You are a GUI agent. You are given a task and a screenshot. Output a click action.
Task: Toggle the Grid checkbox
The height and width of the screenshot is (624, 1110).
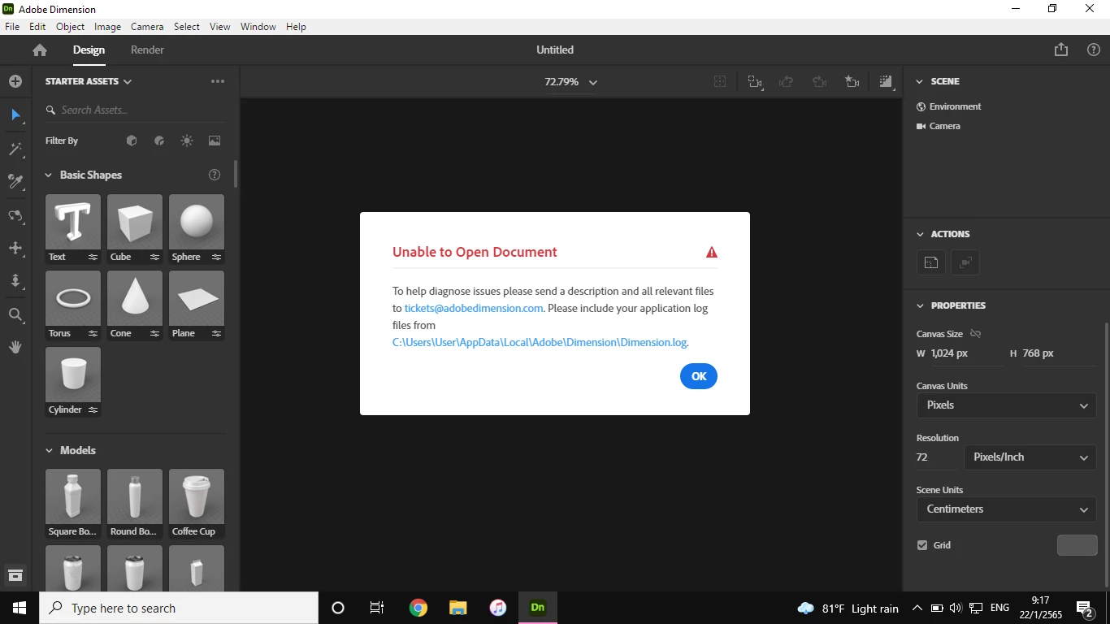click(922, 545)
